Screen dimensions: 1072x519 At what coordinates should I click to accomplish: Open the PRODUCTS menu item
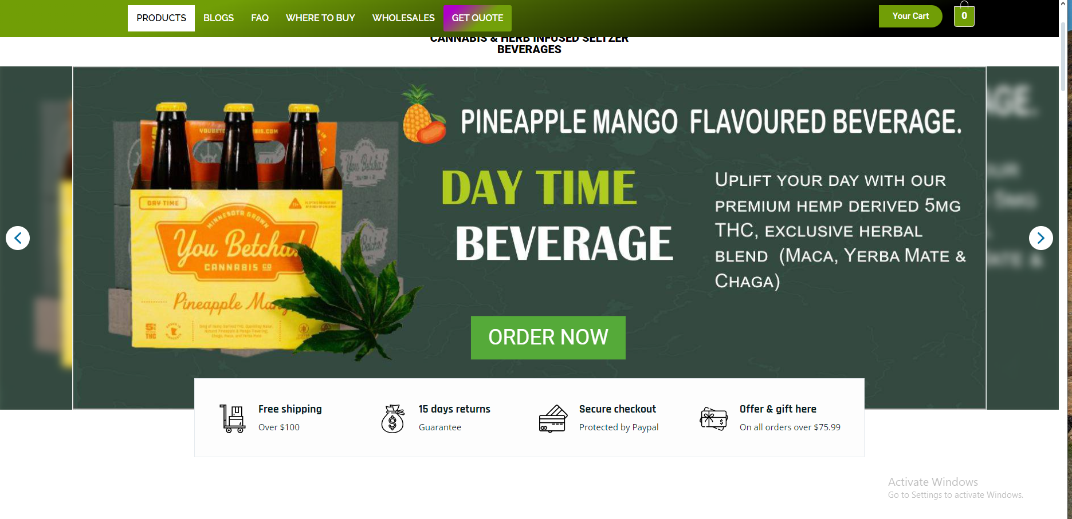click(161, 18)
